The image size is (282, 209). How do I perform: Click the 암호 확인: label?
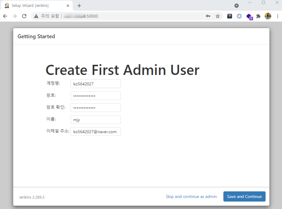pos(56,107)
